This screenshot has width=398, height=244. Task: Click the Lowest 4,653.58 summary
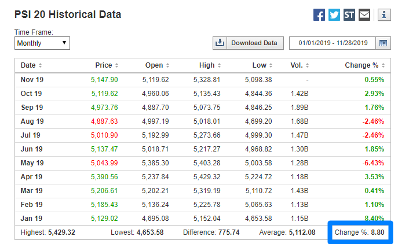(x=137, y=232)
